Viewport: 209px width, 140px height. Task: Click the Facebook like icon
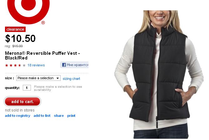(x=64, y=65)
